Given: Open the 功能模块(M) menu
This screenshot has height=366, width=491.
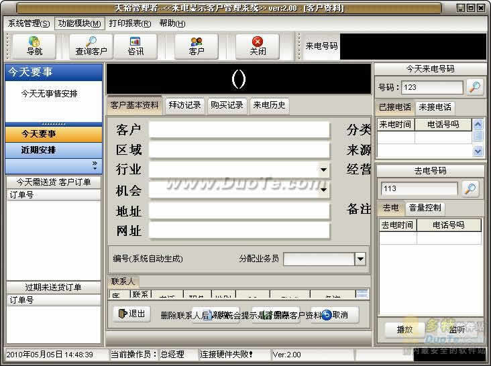Looking at the screenshot, I should (80, 23).
